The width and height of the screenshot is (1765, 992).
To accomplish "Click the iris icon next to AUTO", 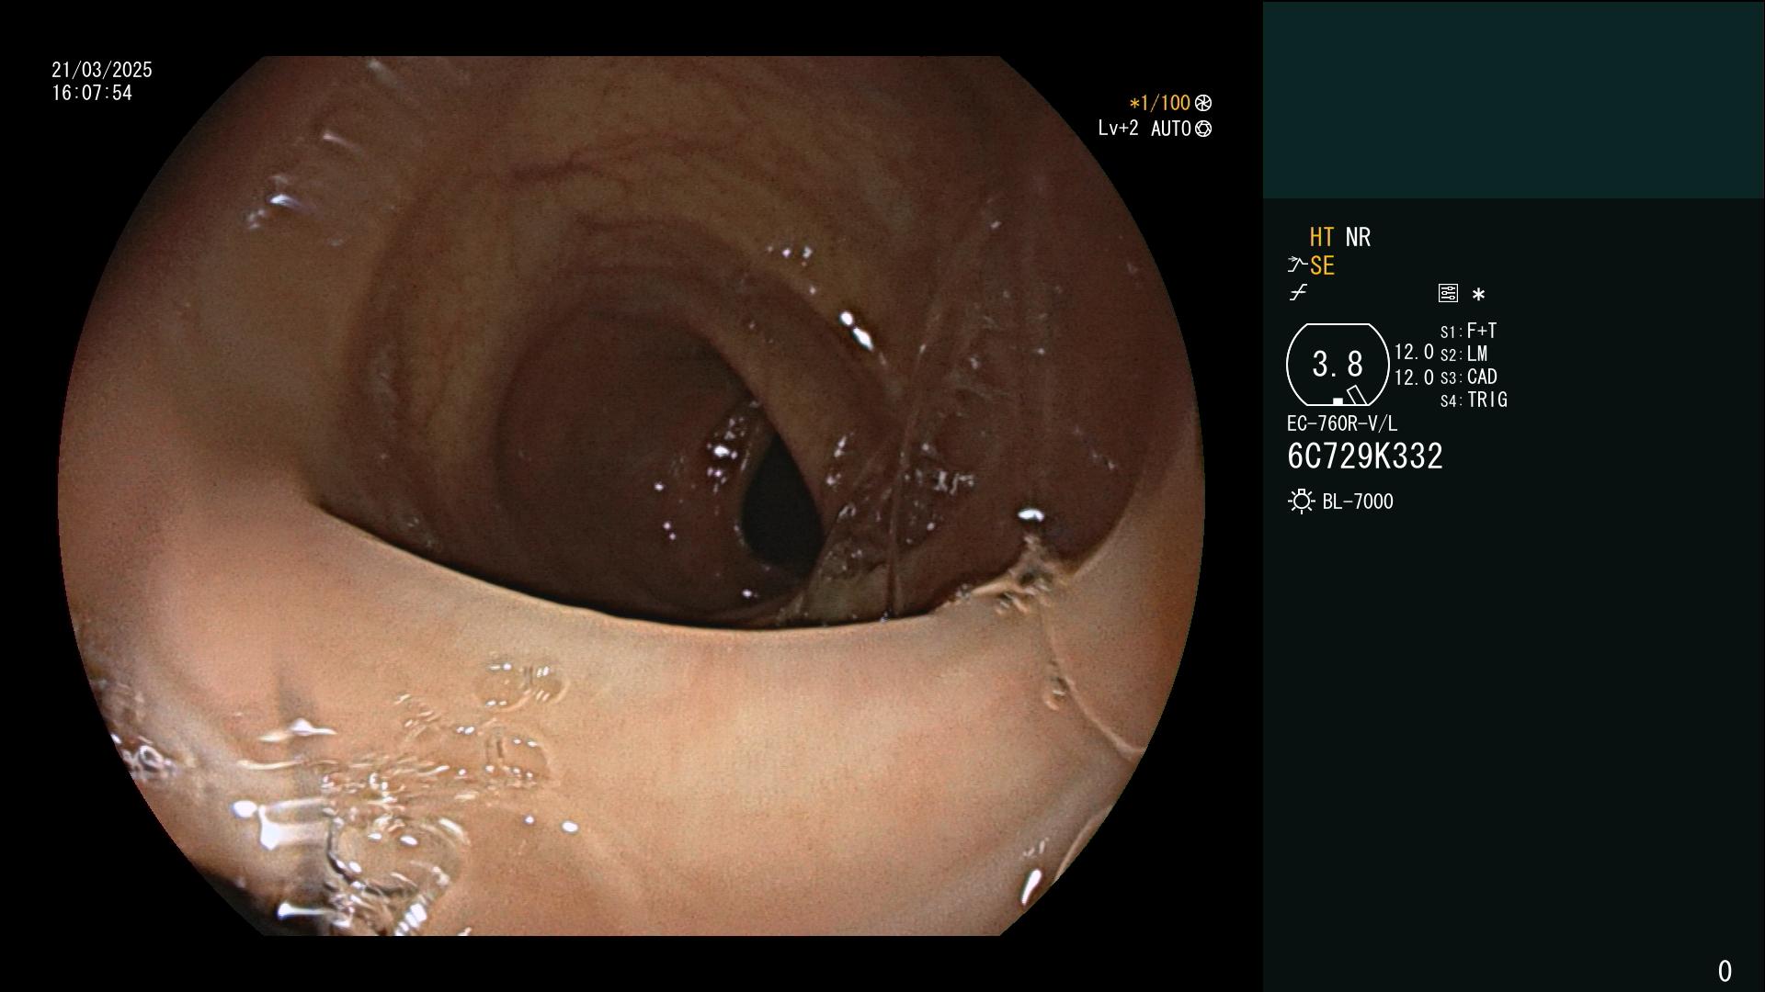I will 1203,129.
